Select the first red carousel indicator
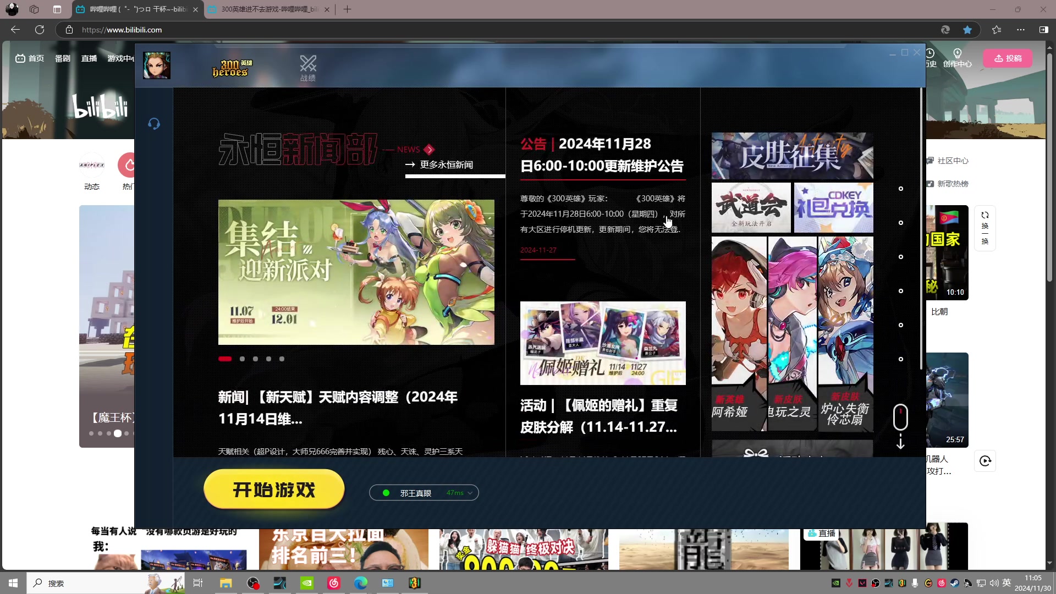1056x594 pixels. [x=225, y=359]
